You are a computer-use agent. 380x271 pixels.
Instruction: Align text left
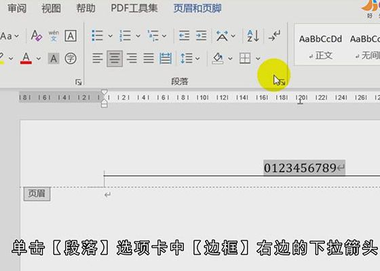point(98,58)
